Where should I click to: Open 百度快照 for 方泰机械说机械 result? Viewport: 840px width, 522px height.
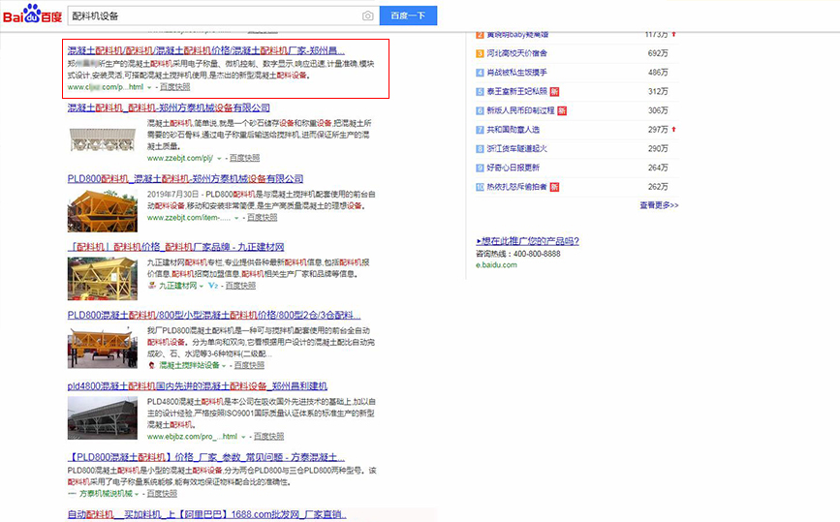coord(162,494)
